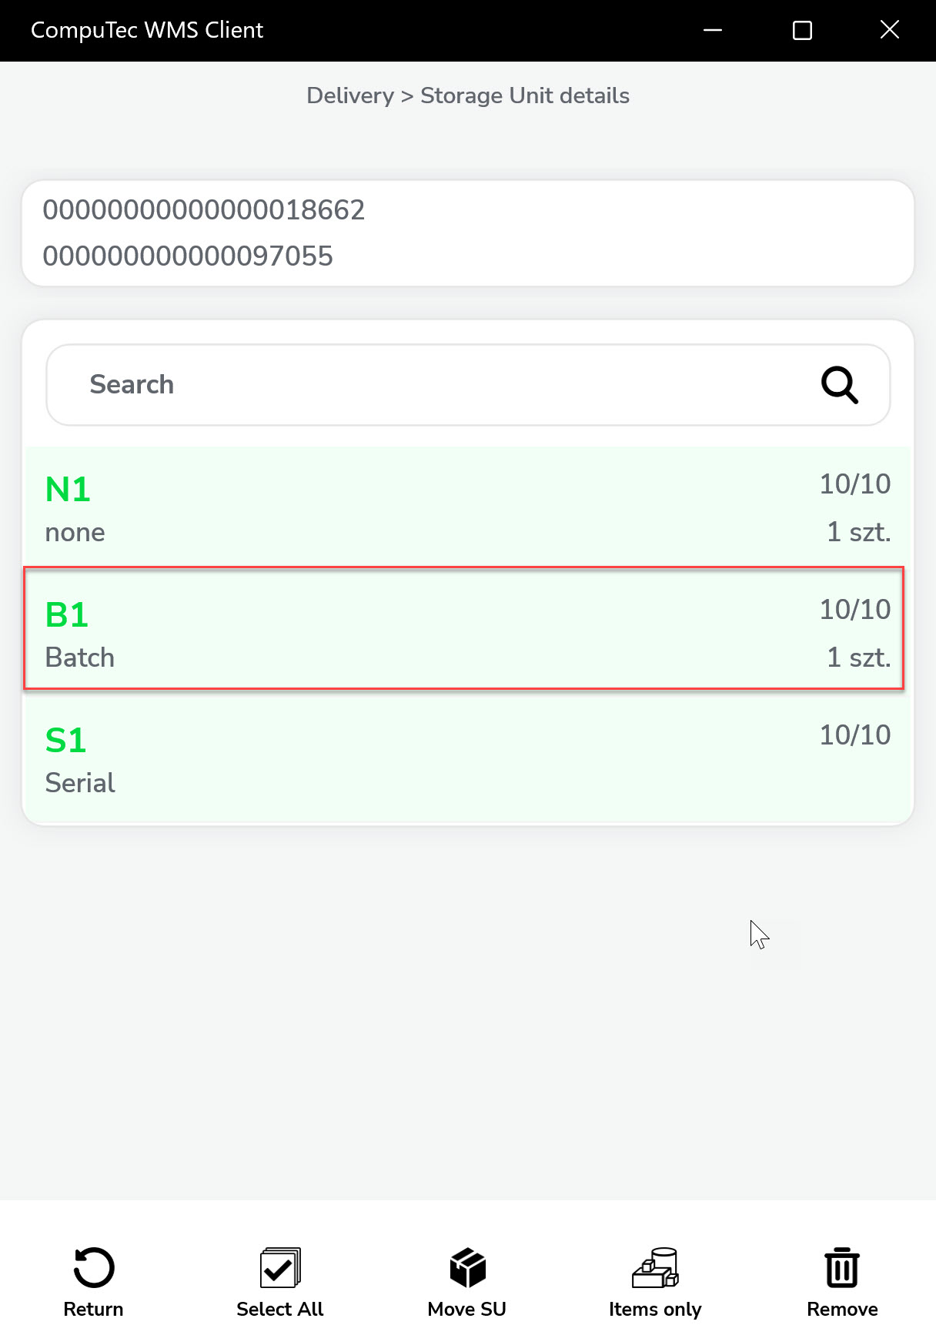Click the 10/10 quantity on the S1 row
The image size is (936, 1335).
(854, 735)
